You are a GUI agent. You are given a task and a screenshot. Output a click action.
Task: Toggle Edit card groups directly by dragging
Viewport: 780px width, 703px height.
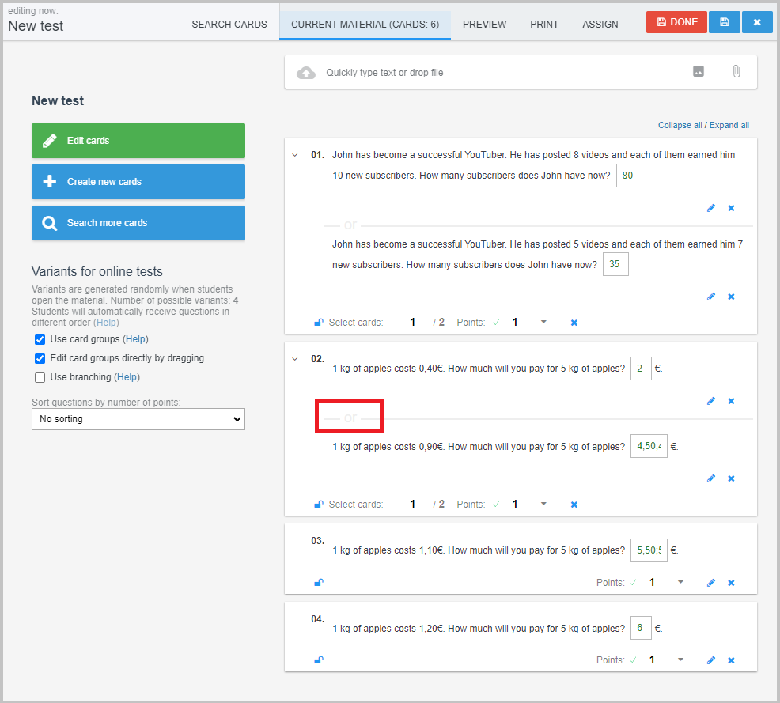coord(40,358)
